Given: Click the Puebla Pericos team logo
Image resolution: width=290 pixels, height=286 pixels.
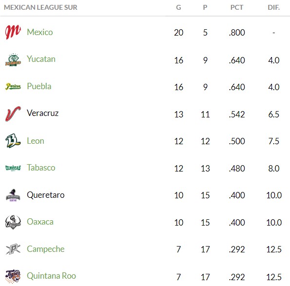Looking at the screenshot, I should pos(13,86).
